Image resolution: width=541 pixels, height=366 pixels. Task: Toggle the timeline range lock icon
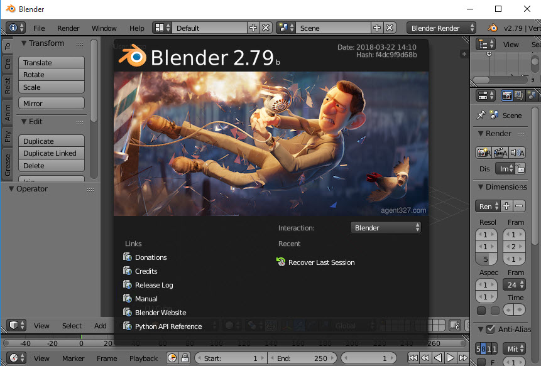point(185,358)
